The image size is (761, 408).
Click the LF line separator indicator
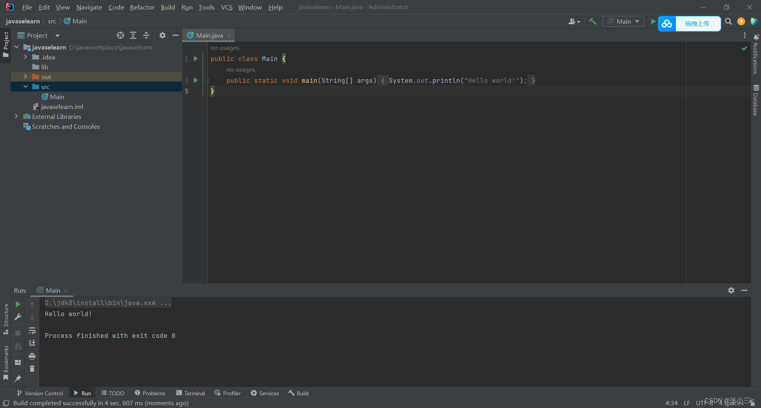[687, 403]
